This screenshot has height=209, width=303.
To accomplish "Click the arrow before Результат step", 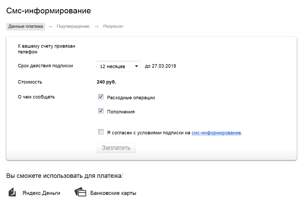I will coord(96,26).
